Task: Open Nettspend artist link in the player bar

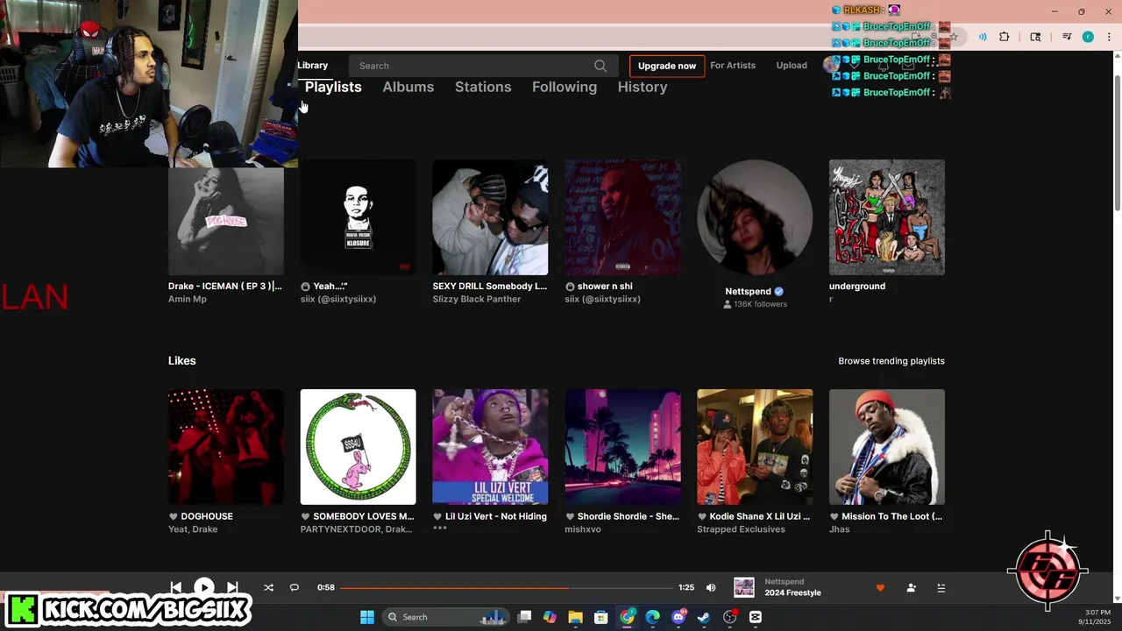Action: pyautogui.click(x=784, y=581)
